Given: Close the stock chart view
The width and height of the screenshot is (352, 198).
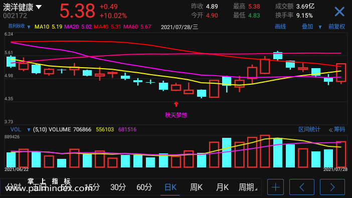Looking at the screenshot, I should (339, 12).
